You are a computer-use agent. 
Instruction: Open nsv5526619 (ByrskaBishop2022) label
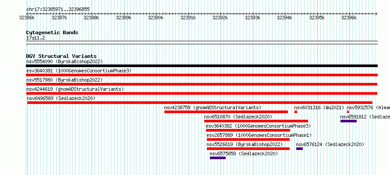(245, 144)
